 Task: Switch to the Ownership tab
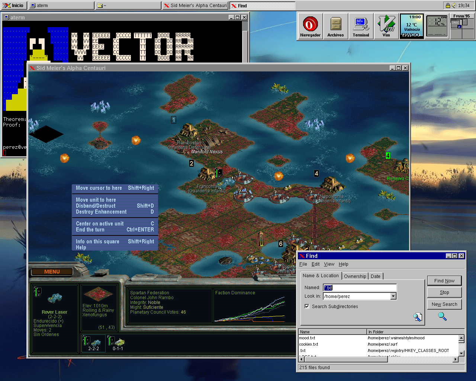click(x=355, y=276)
